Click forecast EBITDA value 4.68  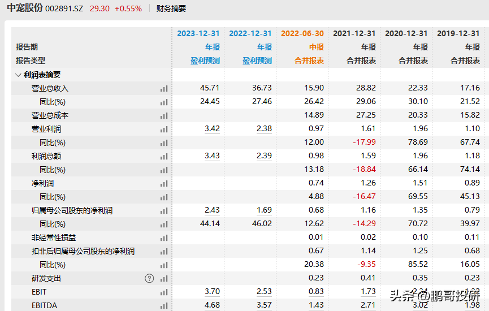(213, 305)
